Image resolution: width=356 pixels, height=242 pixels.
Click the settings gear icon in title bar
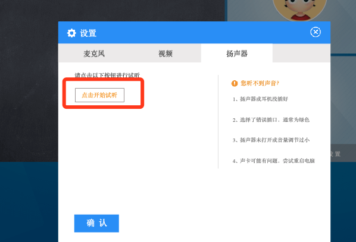[71, 33]
